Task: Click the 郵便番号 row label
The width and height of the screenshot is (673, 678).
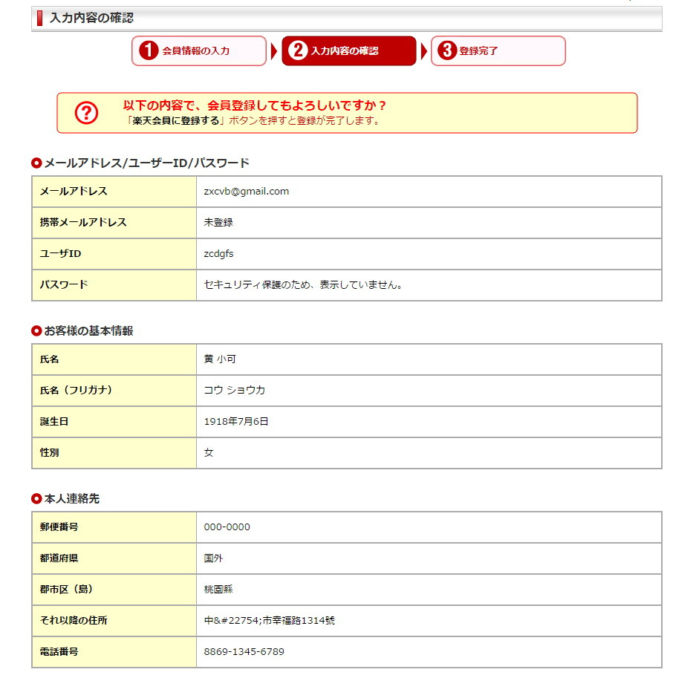Action: (x=59, y=527)
